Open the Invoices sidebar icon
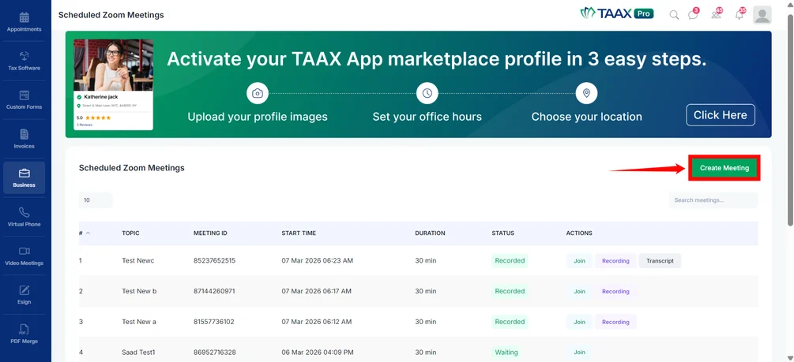794x362 pixels. (x=24, y=134)
